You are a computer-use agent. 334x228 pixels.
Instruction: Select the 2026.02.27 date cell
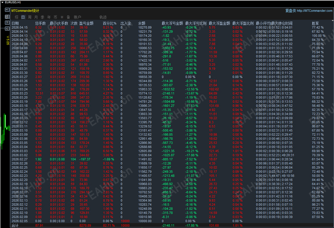click(x=19, y=159)
